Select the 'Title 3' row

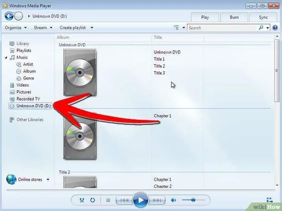(159, 73)
